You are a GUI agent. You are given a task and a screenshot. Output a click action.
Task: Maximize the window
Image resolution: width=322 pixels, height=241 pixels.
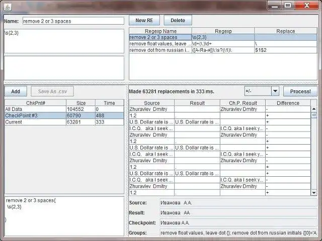288,6
